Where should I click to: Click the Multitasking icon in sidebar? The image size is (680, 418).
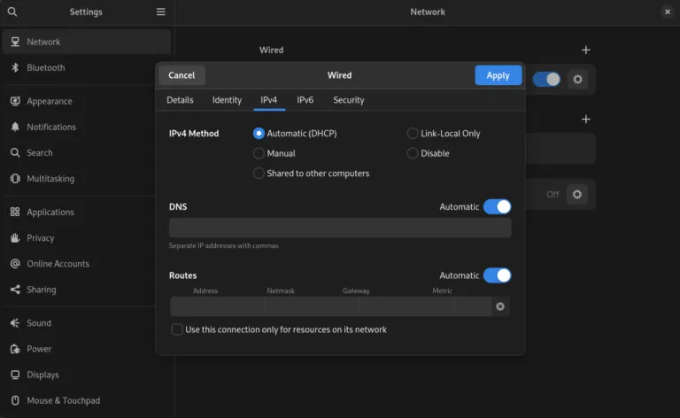tap(15, 178)
